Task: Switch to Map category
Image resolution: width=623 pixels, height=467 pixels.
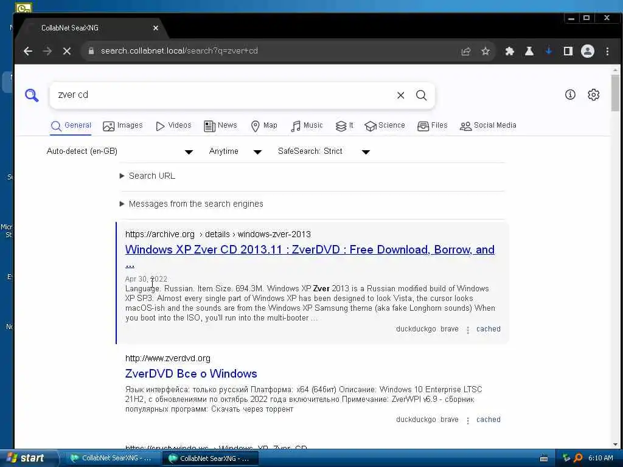Action: [x=264, y=125]
